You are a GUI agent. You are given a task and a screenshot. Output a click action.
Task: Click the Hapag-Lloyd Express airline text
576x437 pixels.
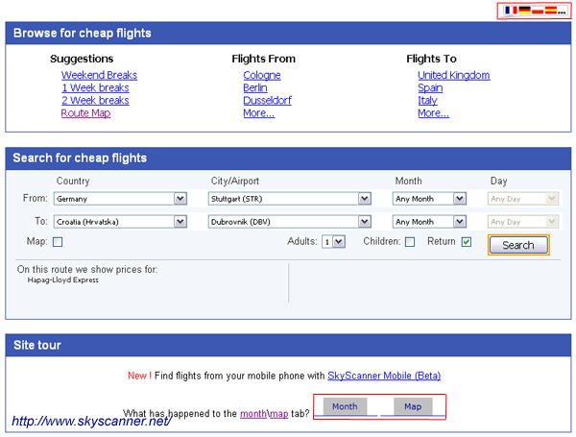[62, 280]
